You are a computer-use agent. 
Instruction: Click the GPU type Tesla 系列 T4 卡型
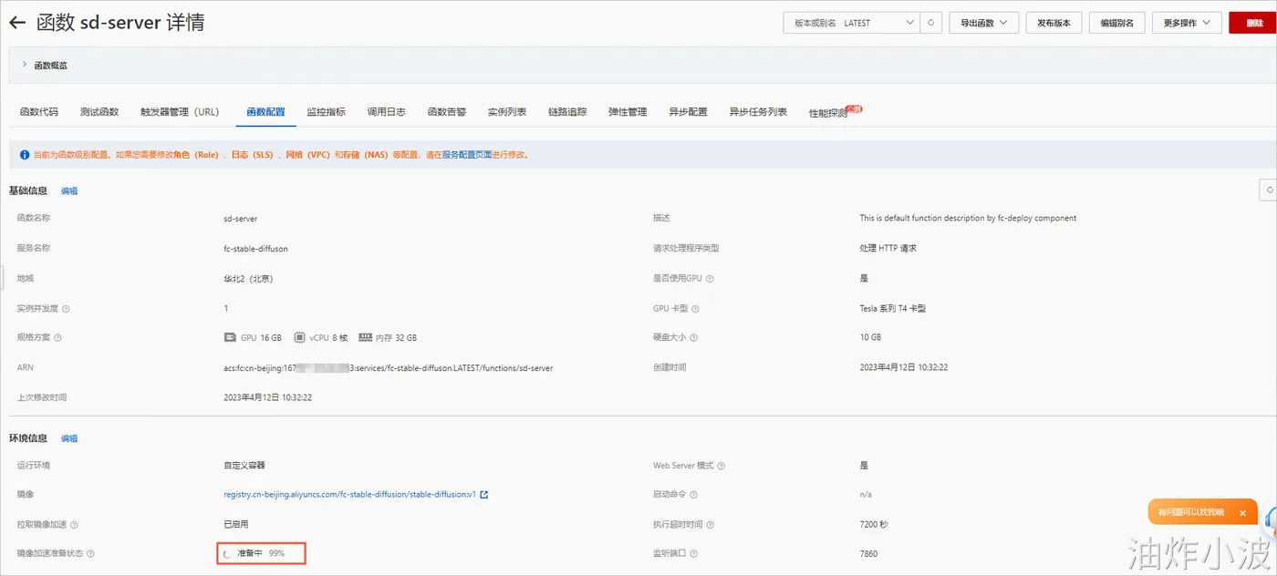(892, 309)
